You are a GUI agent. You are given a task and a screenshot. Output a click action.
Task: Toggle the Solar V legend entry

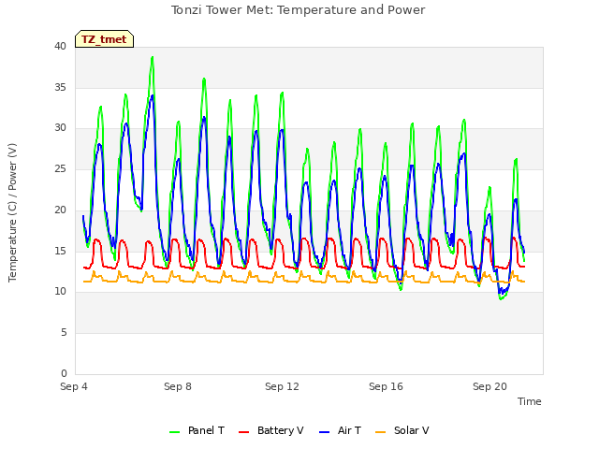(402, 430)
